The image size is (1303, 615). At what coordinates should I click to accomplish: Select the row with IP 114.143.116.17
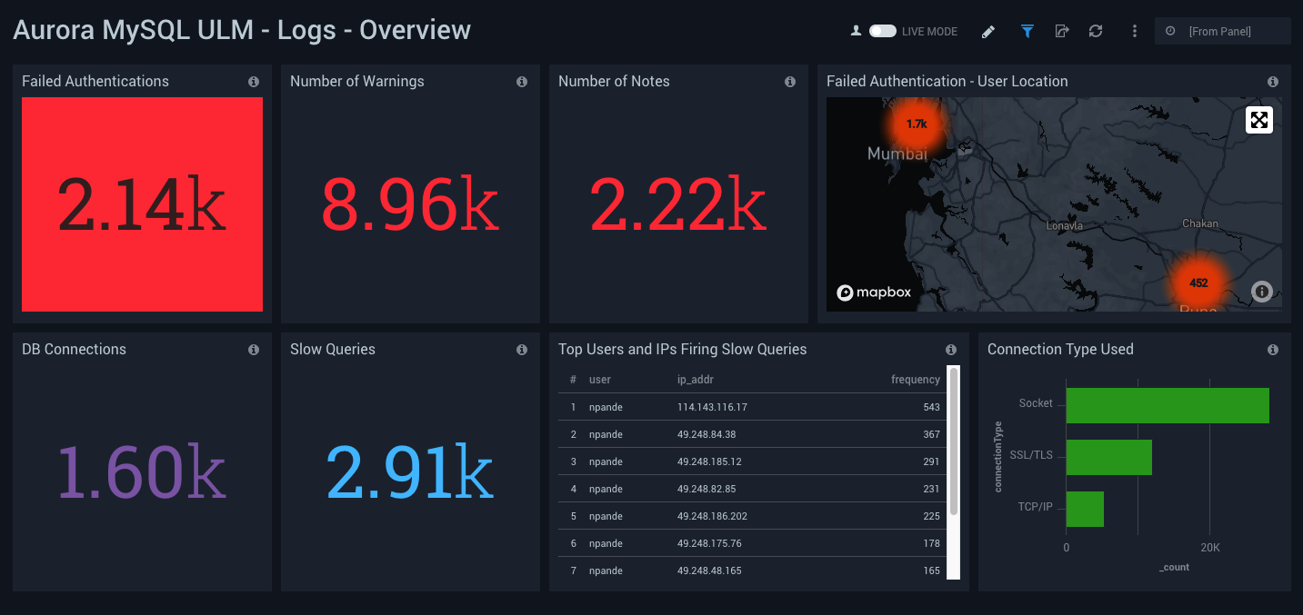coord(712,407)
